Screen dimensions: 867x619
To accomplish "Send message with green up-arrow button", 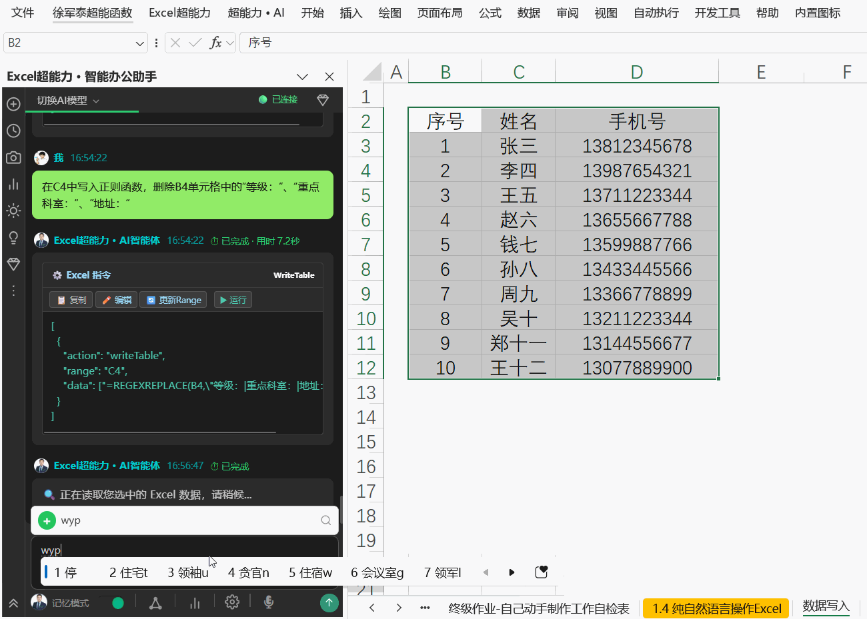I will point(329,602).
